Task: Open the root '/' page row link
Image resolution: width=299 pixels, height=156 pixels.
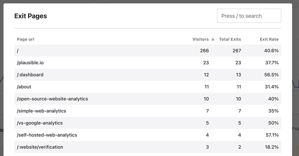Action: click(x=18, y=51)
